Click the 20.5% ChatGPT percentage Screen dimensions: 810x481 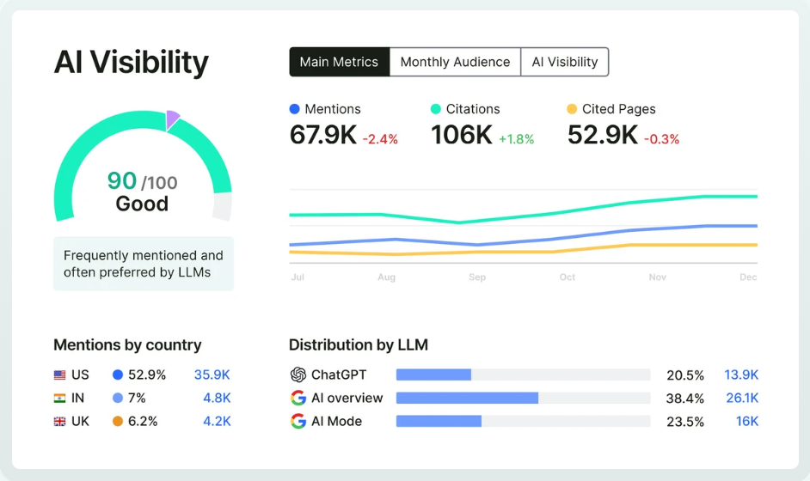pos(685,375)
